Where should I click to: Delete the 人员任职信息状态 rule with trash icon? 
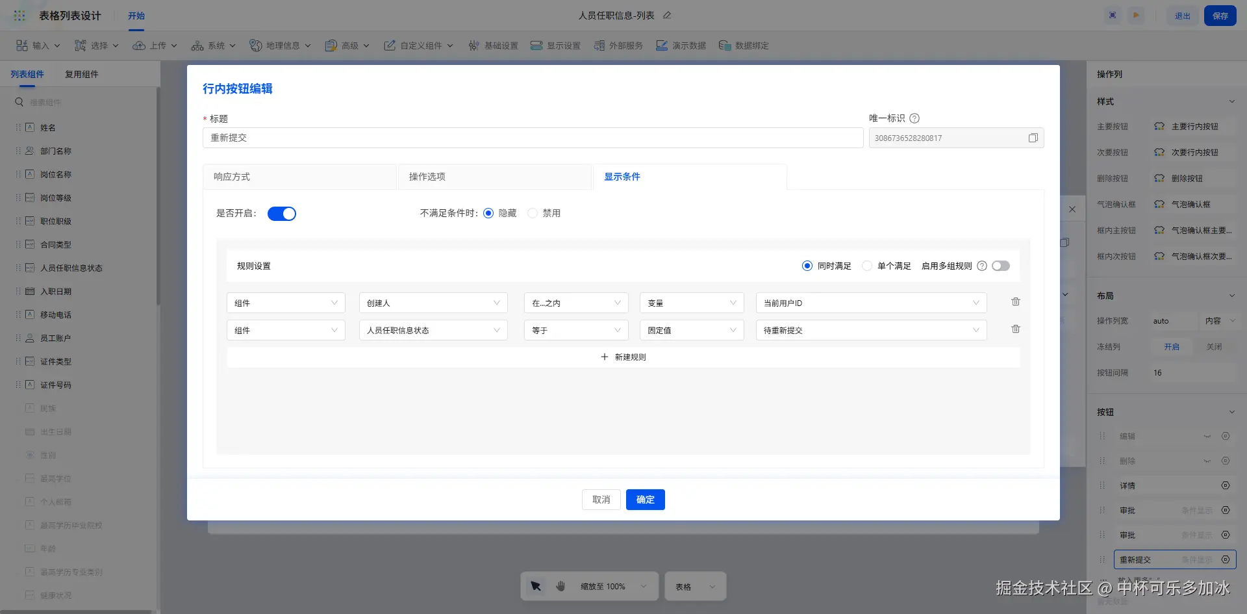point(1016,329)
